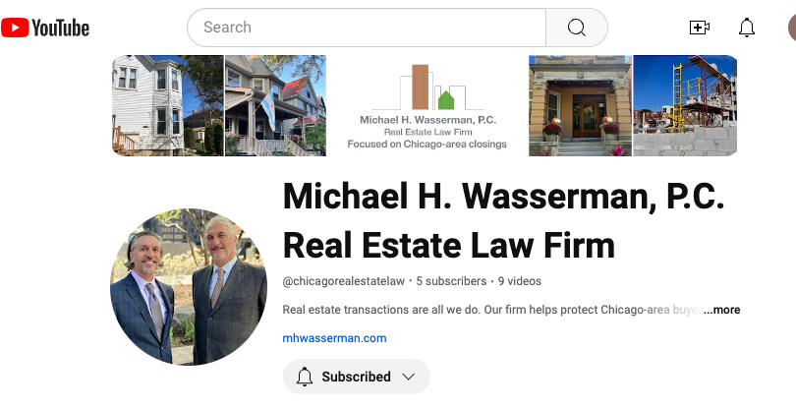Viewport: 796px width, 409px height.
Task: Click the channel profile picture
Action: pos(189,286)
